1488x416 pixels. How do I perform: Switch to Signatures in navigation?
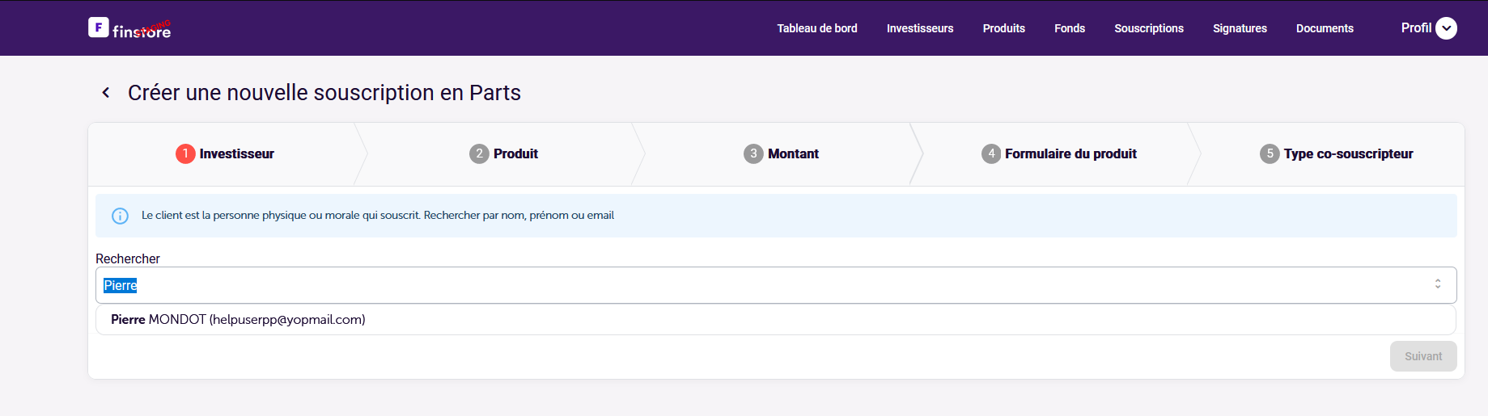click(x=1240, y=28)
